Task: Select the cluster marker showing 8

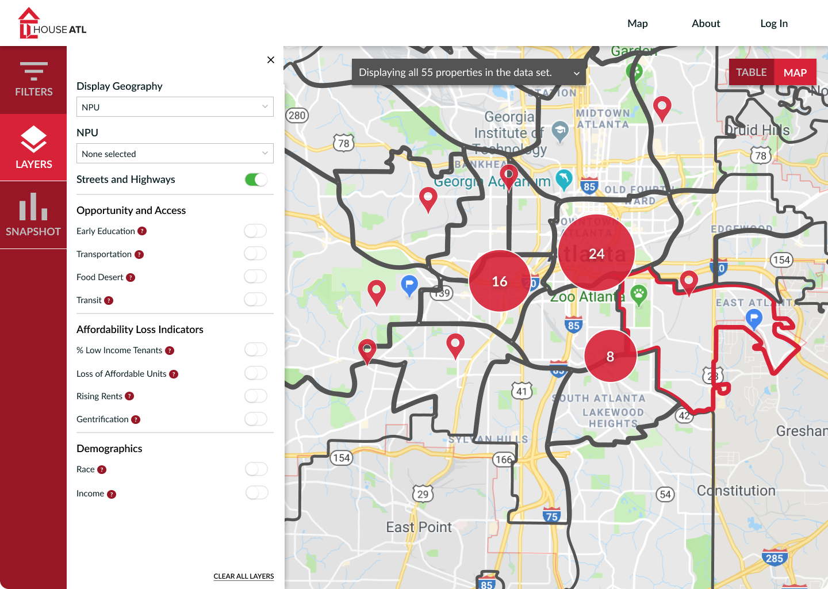Action: coord(610,356)
